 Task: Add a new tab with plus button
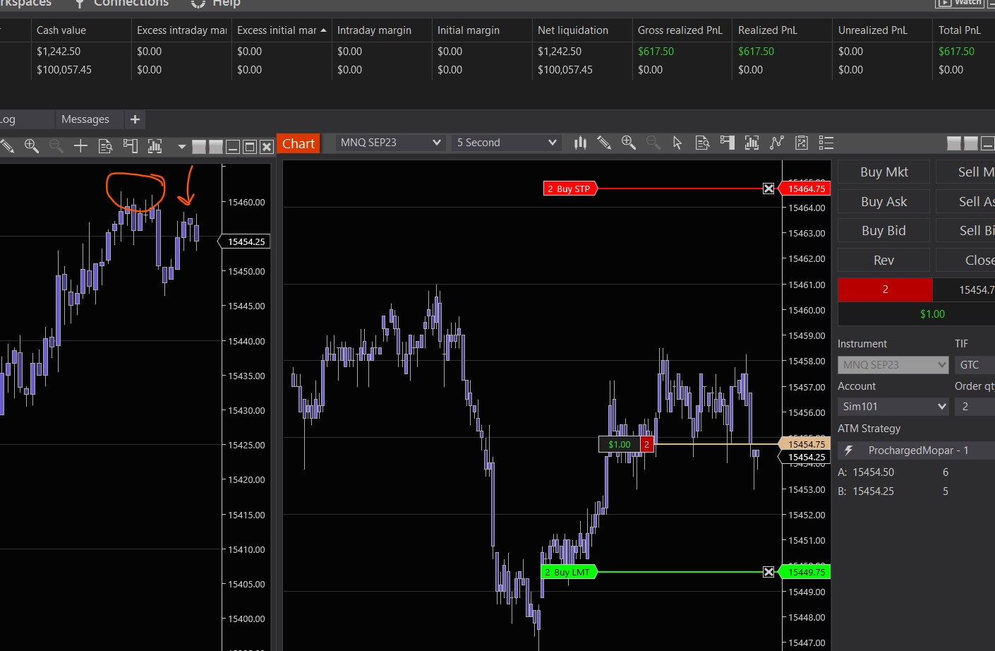click(135, 119)
